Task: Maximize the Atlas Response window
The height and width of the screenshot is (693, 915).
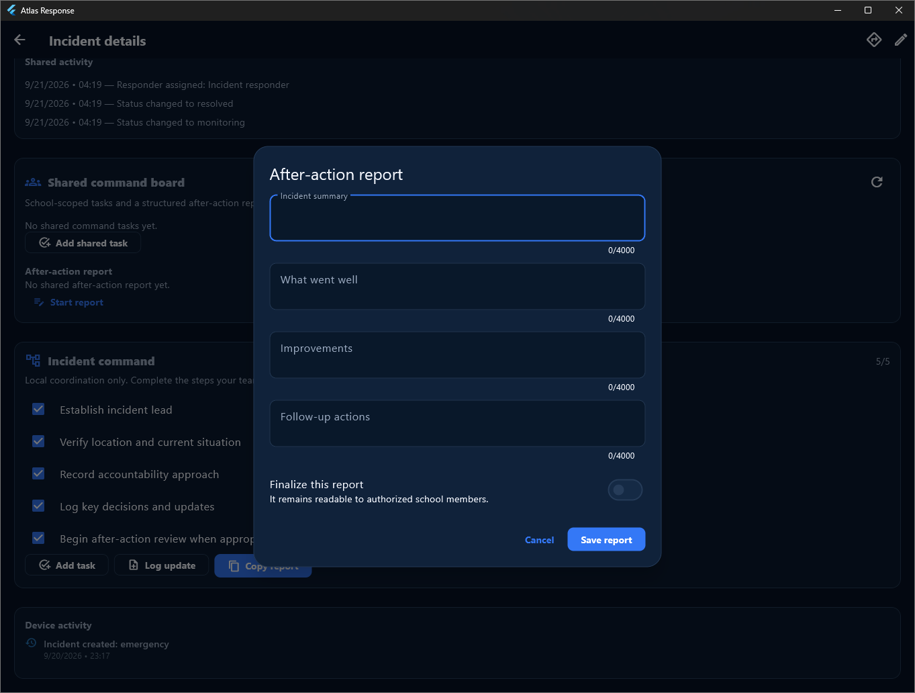Action: (x=868, y=10)
